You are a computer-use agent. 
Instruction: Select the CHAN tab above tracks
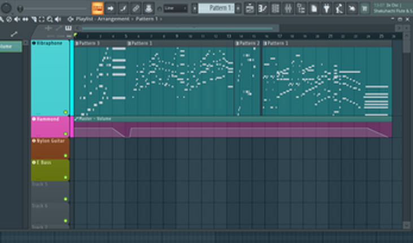pos(60,36)
